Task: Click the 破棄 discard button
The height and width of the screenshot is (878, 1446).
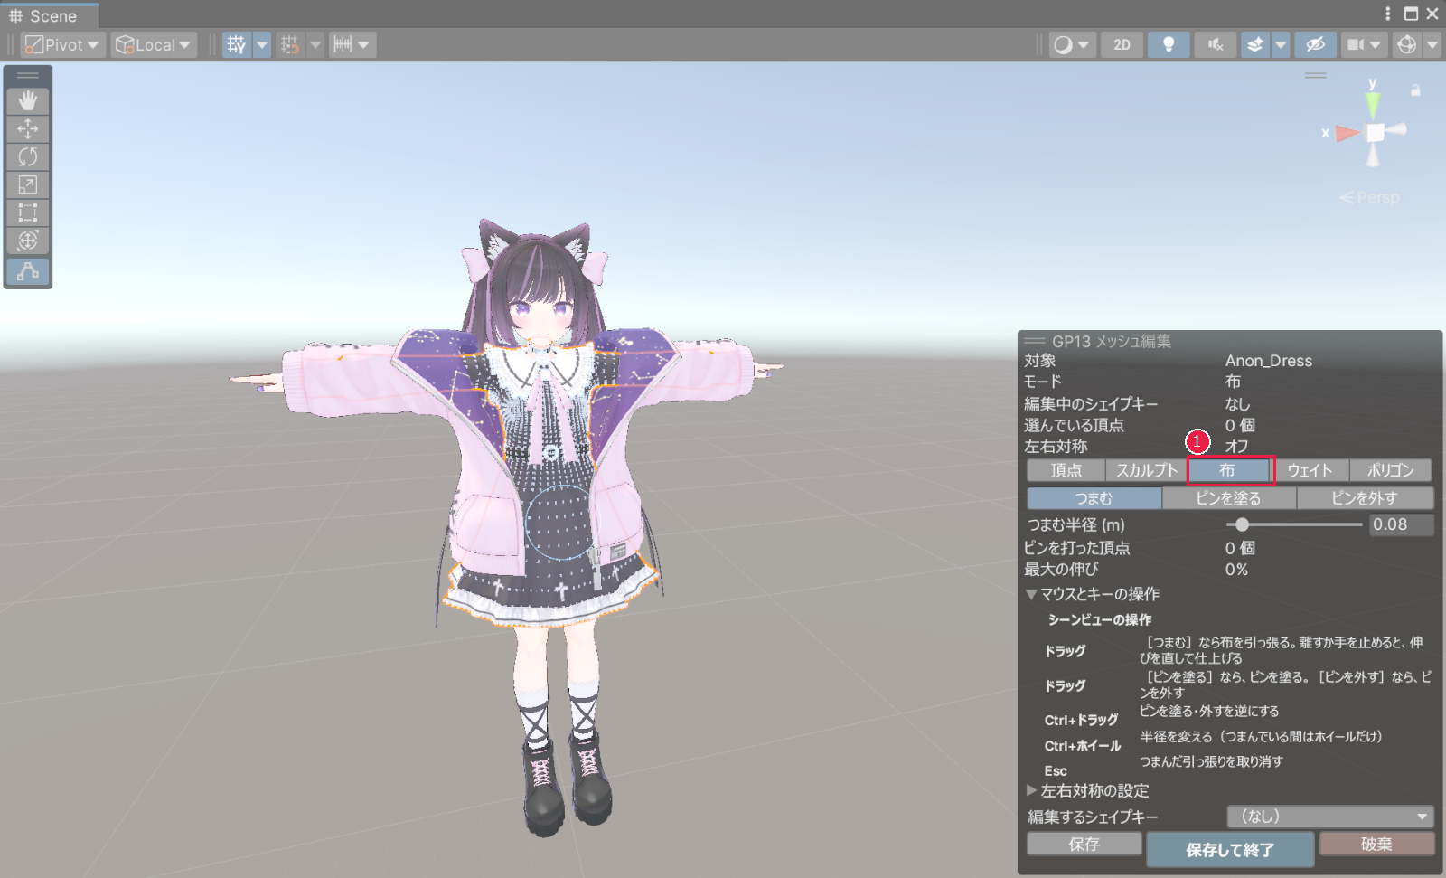Action: coord(1376,844)
